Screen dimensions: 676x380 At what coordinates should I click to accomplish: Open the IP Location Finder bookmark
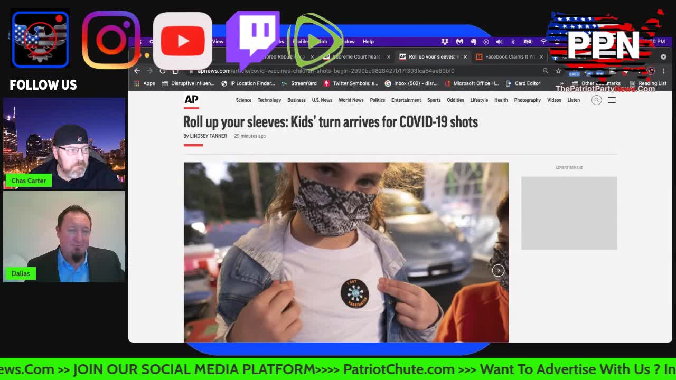tap(248, 83)
